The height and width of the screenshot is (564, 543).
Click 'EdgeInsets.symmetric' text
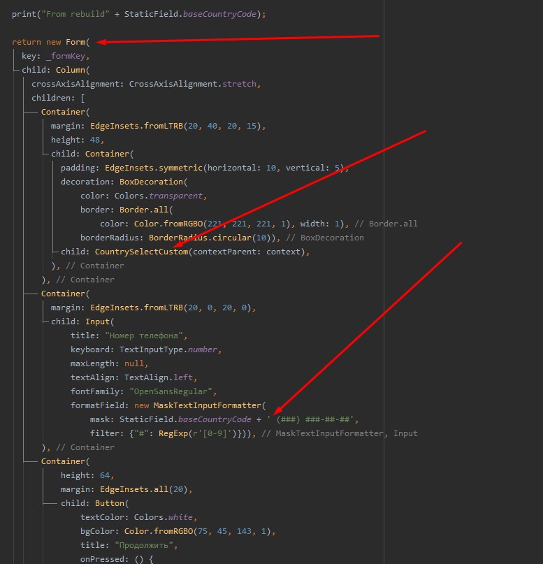154,168
